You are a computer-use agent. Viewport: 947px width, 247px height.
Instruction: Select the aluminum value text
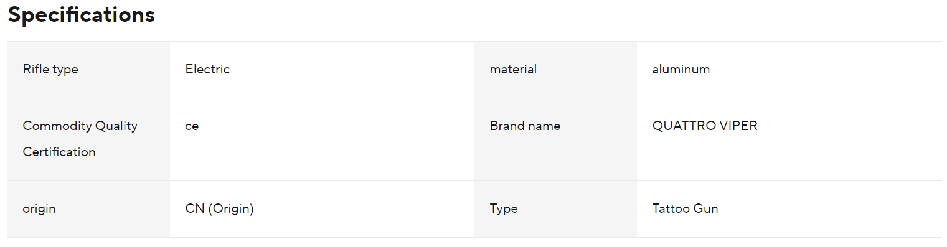tap(681, 69)
